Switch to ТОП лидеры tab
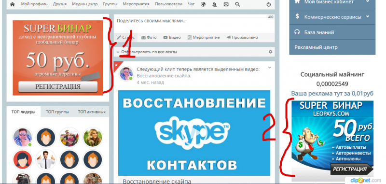 tap(23, 112)
